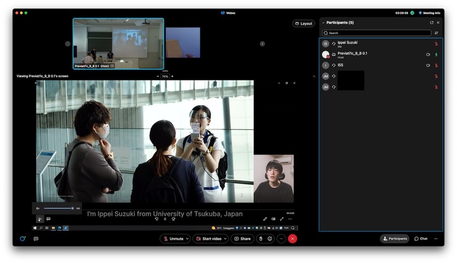Pause the shared presentation playback
457x263 pixels.
(x=165, y=219)
